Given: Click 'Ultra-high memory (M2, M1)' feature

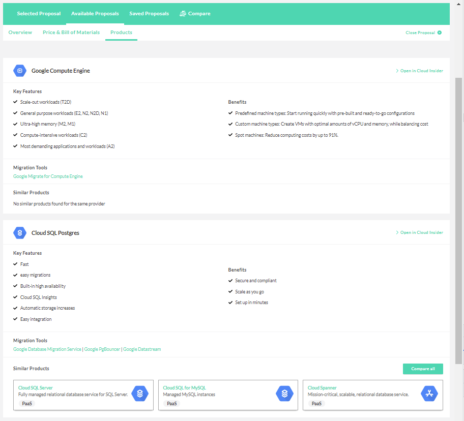Looking at the screenshot, I should [x=48, y=124].
